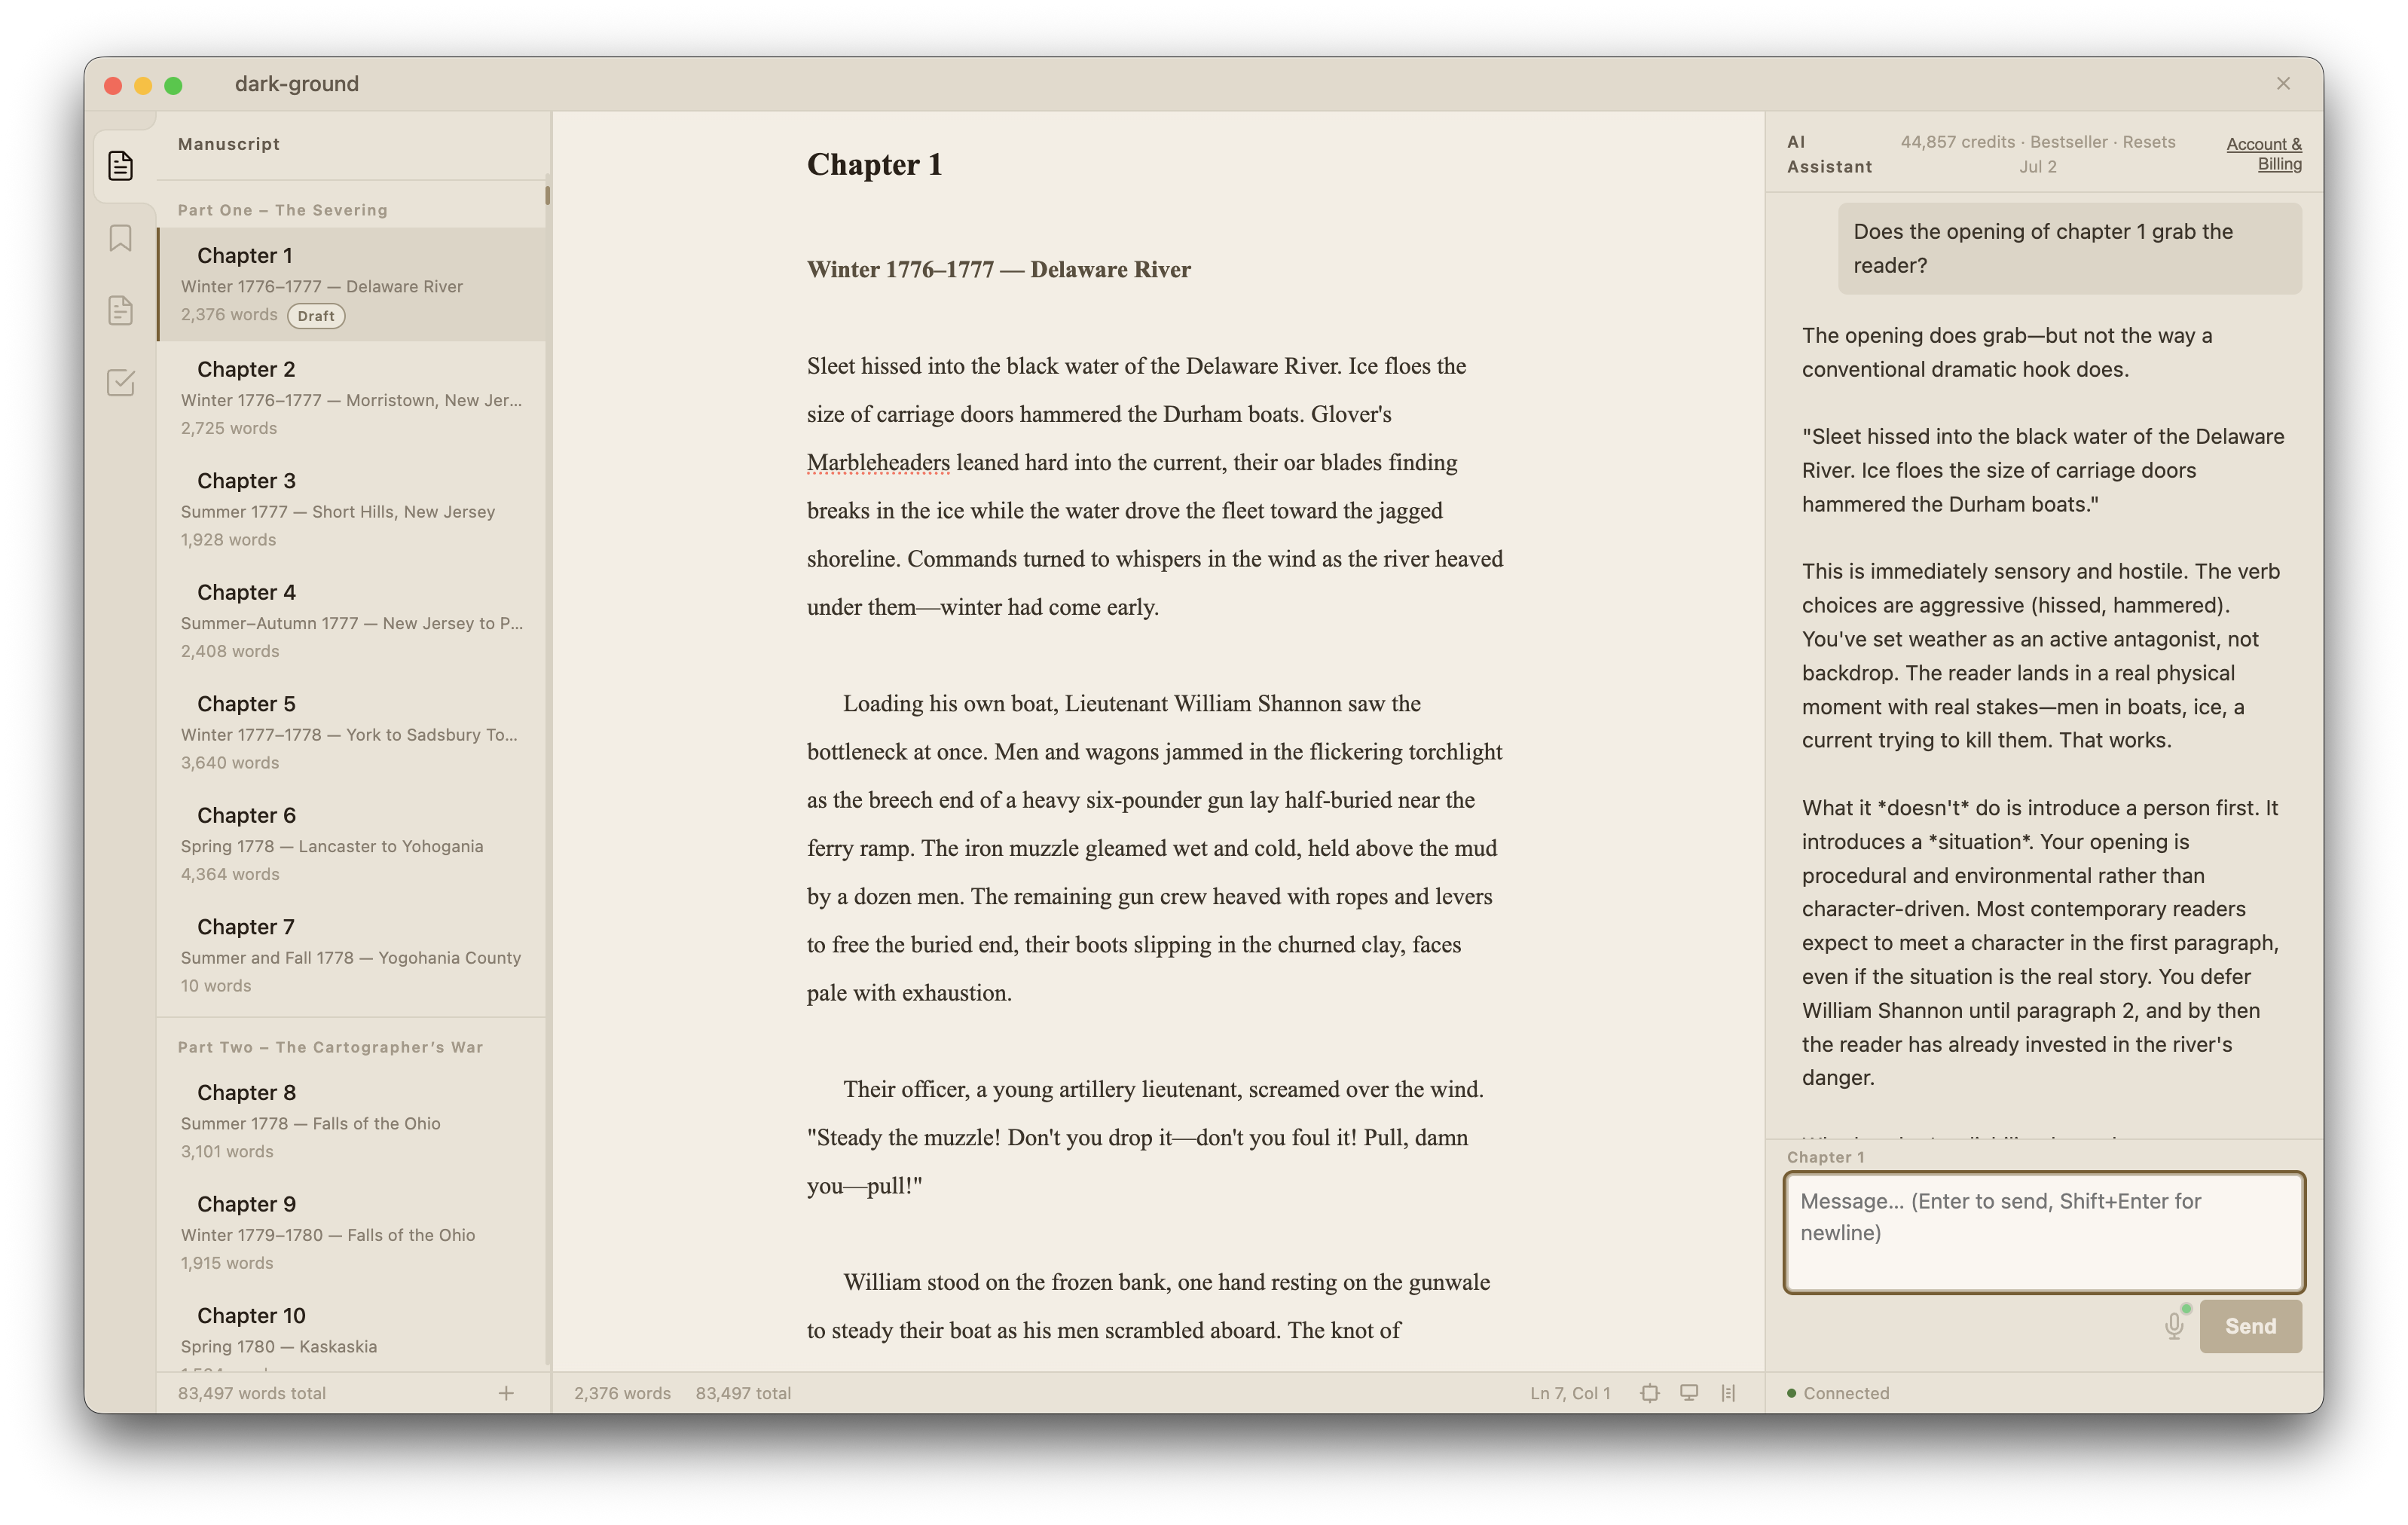Screen dimensions: 2408x1525
Task: Click the microphone dictation icon
Action: tap(2174, 1325)
